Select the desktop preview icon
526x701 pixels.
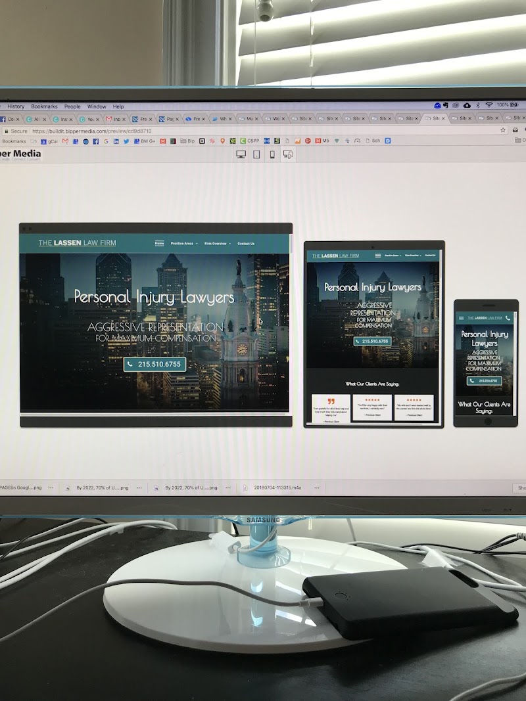pos(241,154)
